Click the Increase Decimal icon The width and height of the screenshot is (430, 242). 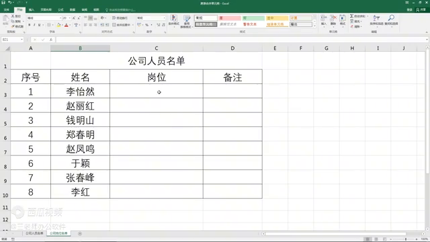click(x=159, y=25)
